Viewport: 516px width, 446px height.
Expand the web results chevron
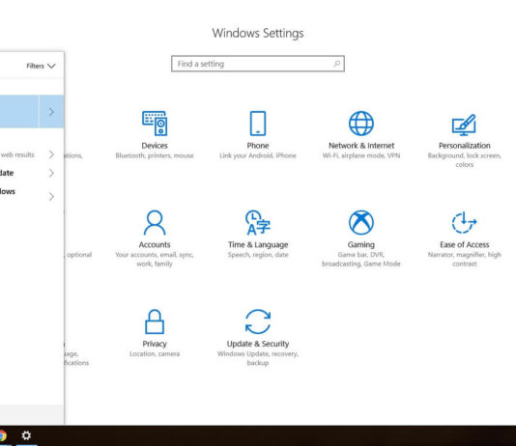(x=51, y=154)
